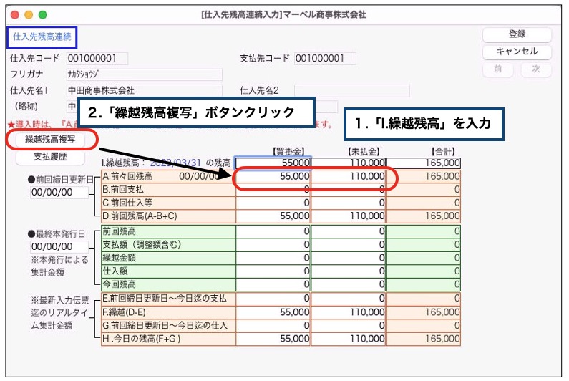
Task: Select 未払金 cell of B.前回支払 row
Action: point(349,190)
